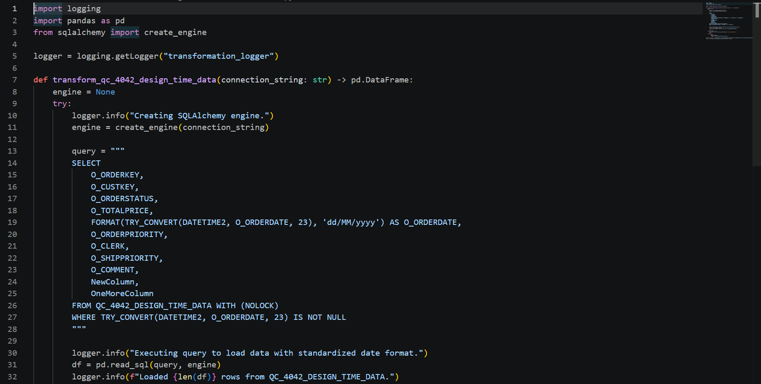Click O_COMMENT column in query
Viewport: 761px width, 384px height.
click(113, 269)
